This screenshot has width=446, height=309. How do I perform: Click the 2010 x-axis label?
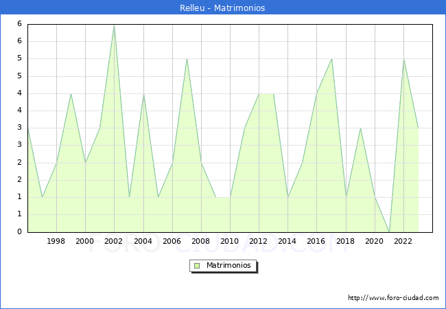(230, 241)
